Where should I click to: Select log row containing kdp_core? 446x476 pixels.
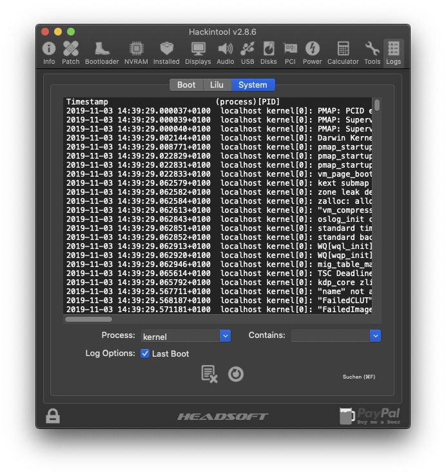218,283
